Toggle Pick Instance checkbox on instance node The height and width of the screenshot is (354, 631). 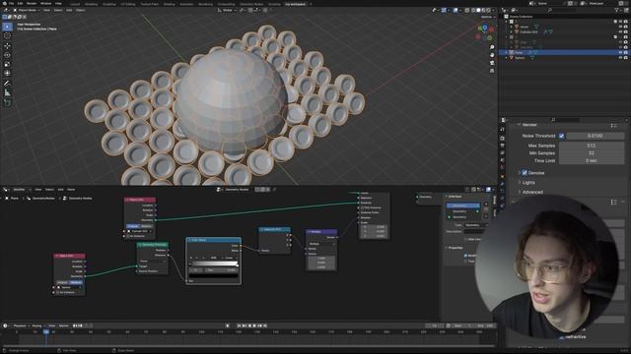coord(362,207)
